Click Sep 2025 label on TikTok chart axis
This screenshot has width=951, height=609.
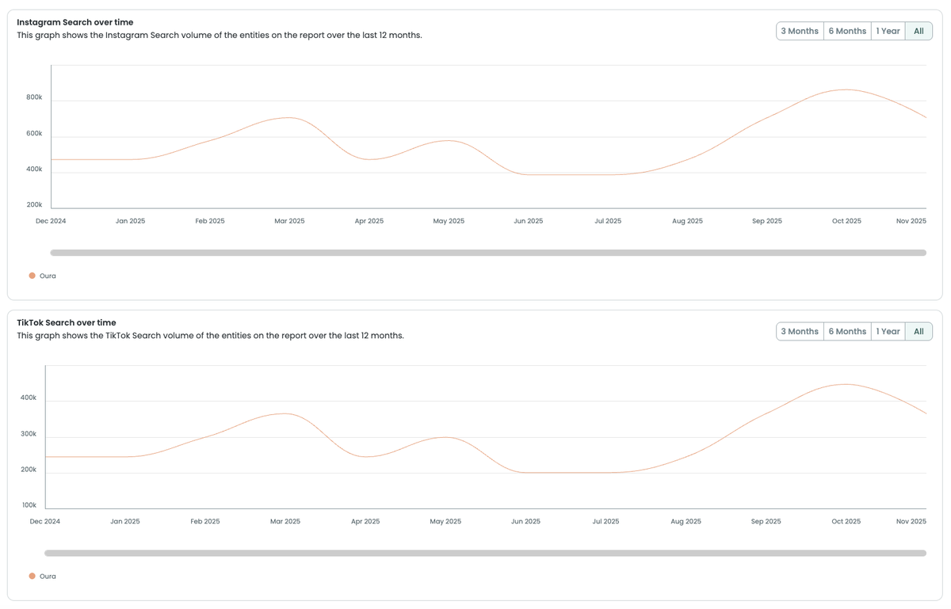[x=766, y=521]
